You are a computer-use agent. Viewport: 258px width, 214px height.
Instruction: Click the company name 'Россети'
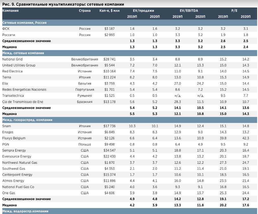click(9, 35)
